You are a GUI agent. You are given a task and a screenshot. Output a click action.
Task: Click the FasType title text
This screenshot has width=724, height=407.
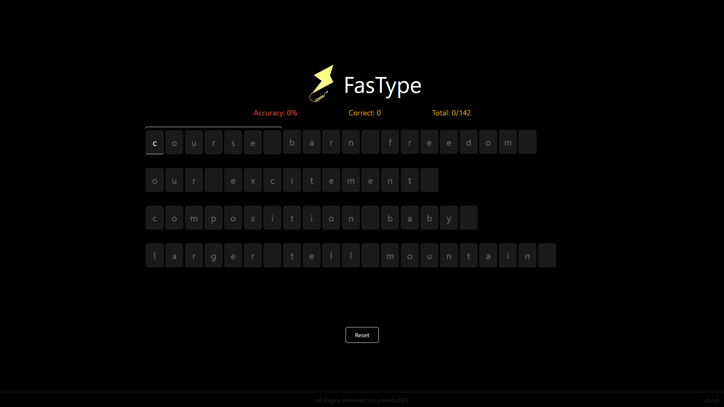pyautogui.click(x=383, y=86)
